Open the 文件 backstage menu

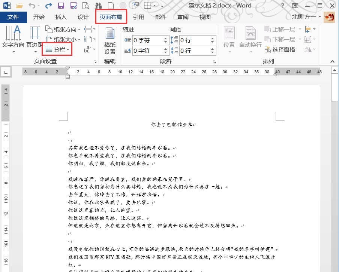pyautogui.click(x=13, y=16)
